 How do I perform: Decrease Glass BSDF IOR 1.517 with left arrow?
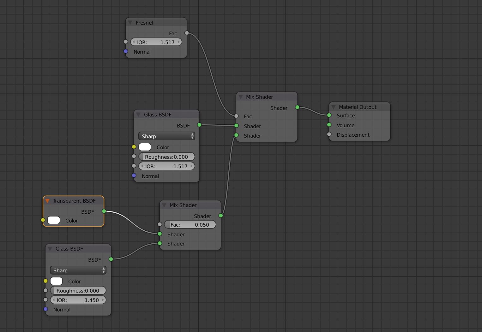tap(142, 166)
